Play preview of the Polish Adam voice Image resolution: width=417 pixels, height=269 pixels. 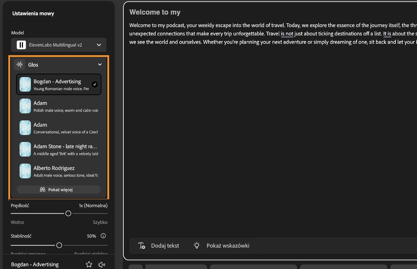coord(25,106)
